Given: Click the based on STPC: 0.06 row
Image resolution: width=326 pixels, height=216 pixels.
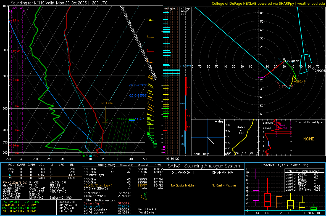Looking at the screenshot, I should point(303,186).
